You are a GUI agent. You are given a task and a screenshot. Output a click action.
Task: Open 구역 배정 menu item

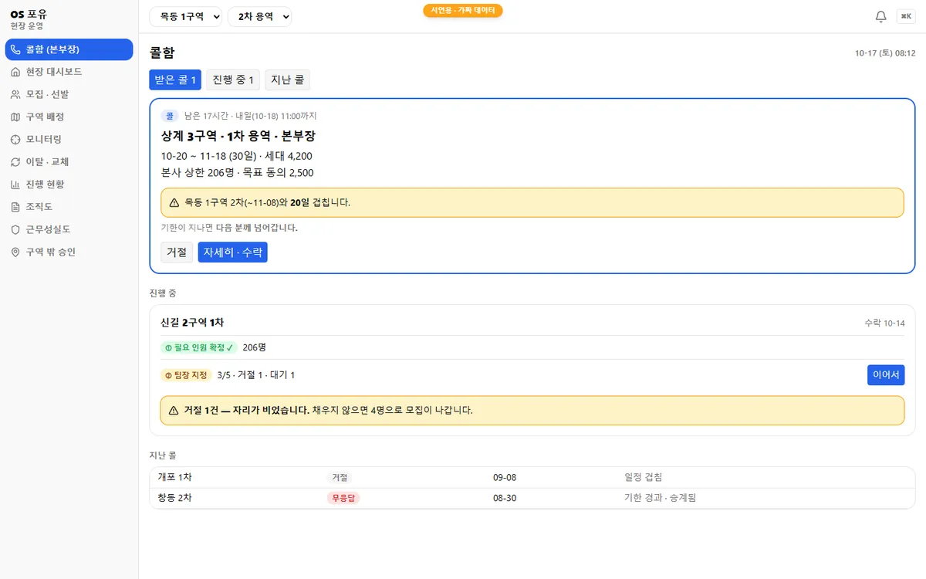click(69, 117)
